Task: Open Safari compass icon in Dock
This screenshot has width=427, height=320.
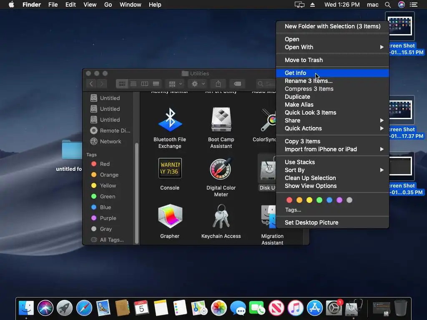Action: [84, 308]
